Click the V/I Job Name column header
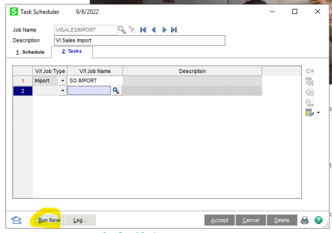The image size is (332, 233). (95, 71)
